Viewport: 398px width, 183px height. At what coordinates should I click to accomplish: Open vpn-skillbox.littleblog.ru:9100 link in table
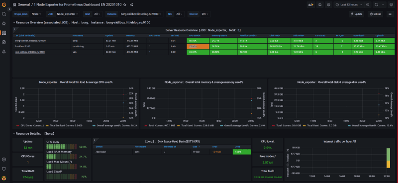tap(30, 52)
